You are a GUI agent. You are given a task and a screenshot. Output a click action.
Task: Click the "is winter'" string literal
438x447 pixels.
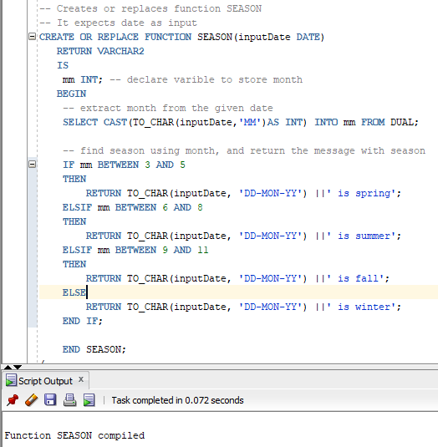(x=367, y=307)
